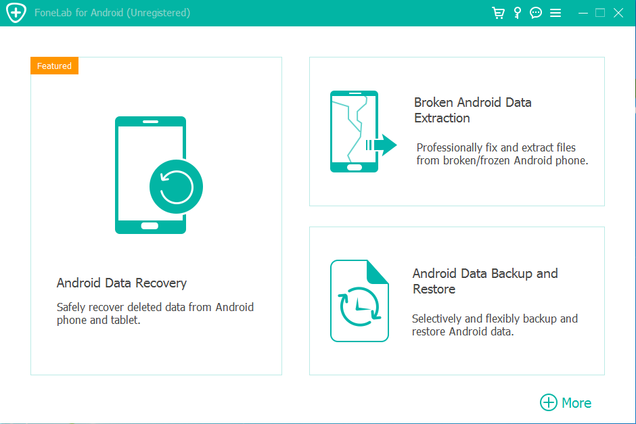Open the Android Data Recovery title
Viewport: 636px width, 424px height.
tap(122, 283)
